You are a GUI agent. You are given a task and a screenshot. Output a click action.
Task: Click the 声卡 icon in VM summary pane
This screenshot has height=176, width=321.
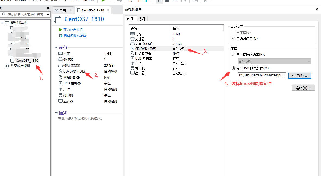[x=60, y=89]
